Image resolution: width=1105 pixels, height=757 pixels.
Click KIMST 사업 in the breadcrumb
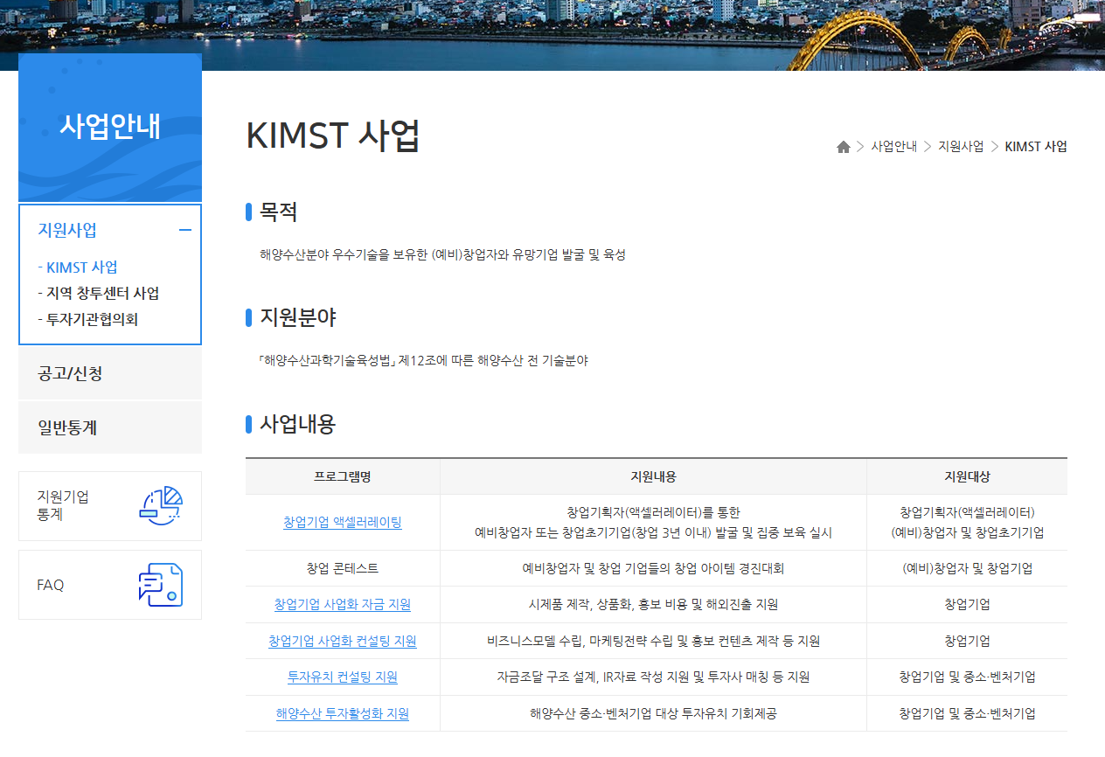click(x=1036, y=147)
